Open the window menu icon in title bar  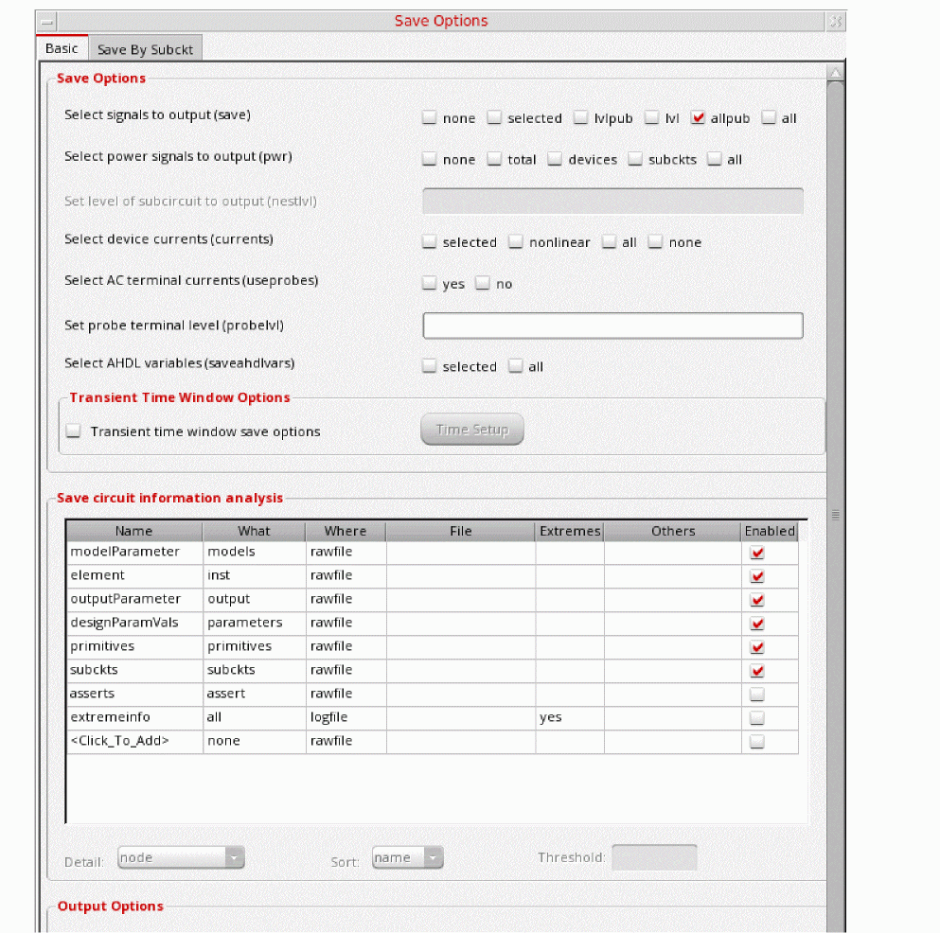pos(46,21)
